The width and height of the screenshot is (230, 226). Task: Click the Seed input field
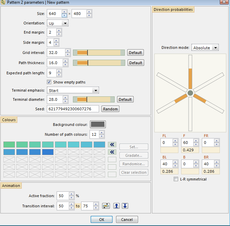[73, 109]
